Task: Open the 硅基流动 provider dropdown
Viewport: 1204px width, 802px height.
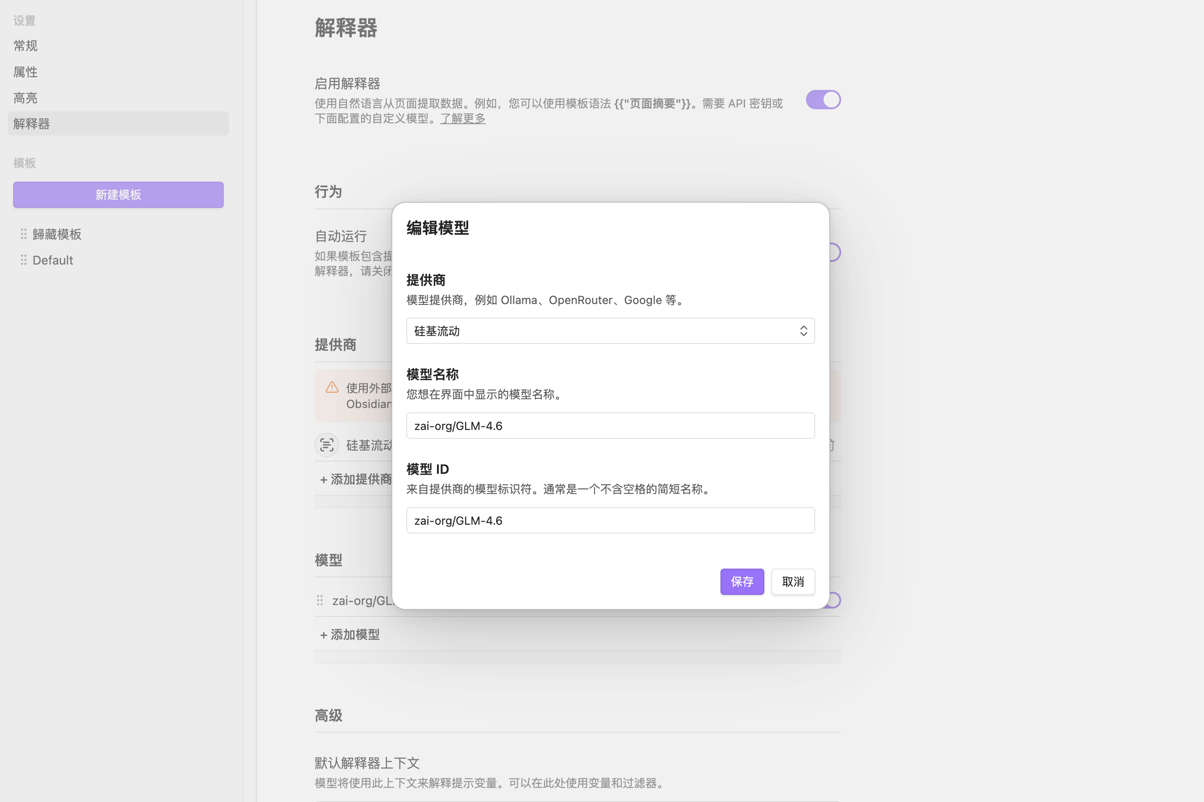Action: click(609, 331)
